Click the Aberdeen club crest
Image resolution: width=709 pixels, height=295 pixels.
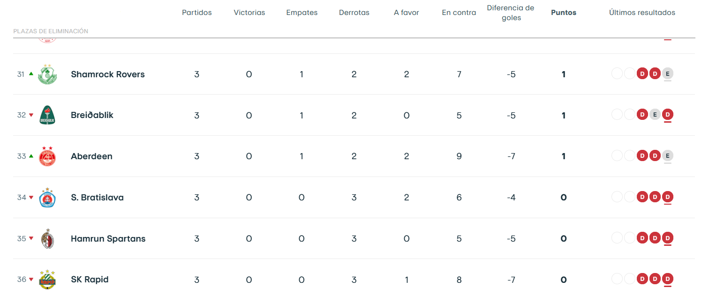pyautogui.click(x=47, y=156)
